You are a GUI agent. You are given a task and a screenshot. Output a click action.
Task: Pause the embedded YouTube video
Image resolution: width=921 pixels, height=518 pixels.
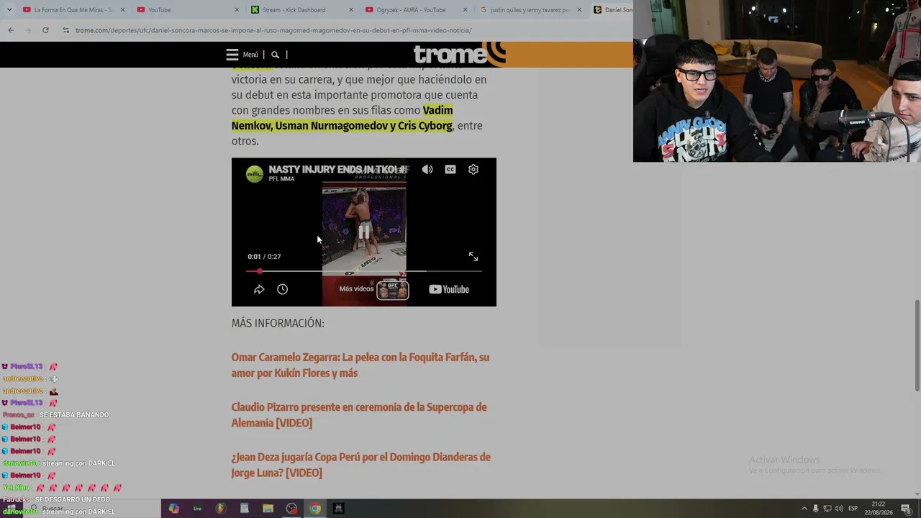point(364,232)
